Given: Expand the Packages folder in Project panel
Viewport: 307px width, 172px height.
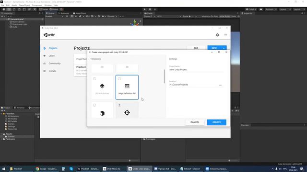Looking at the screenshot, I should [1, 139].
